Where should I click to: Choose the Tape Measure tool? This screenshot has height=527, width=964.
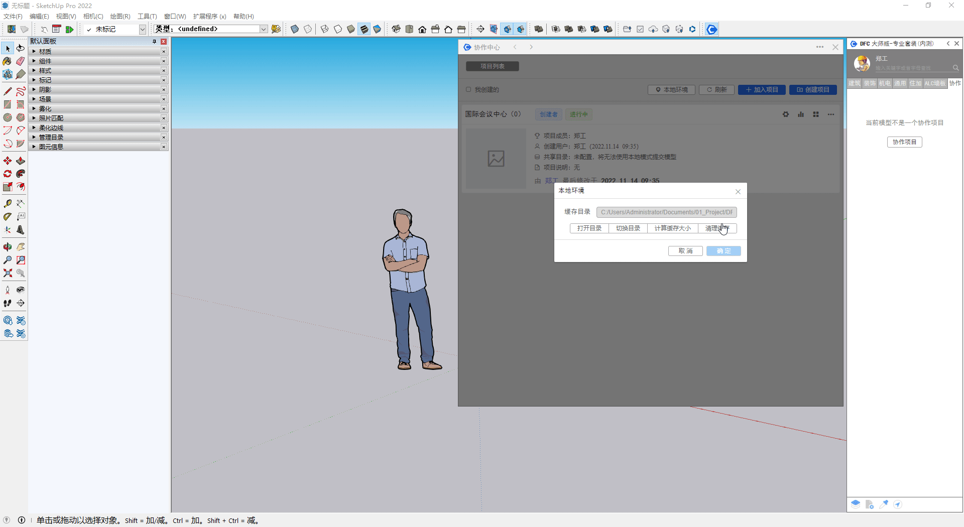pyautogui.click(x=8, y=204)
